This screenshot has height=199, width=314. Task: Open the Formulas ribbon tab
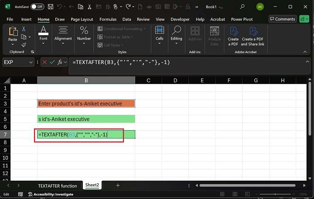[x=108, y=20]
